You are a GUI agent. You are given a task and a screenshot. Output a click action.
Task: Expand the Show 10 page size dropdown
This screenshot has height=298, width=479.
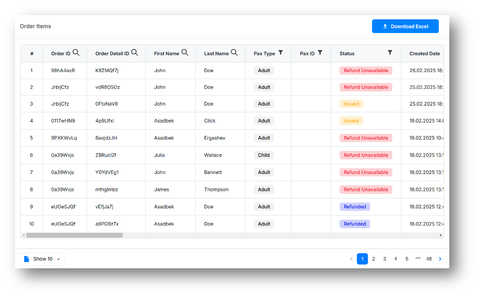42,259
